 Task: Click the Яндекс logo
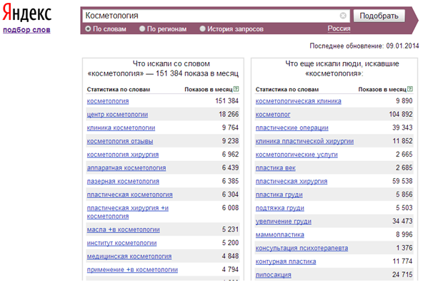[x=27, y=13]
